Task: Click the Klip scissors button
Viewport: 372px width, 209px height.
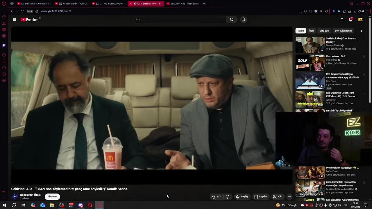Action: click(277, 197)
